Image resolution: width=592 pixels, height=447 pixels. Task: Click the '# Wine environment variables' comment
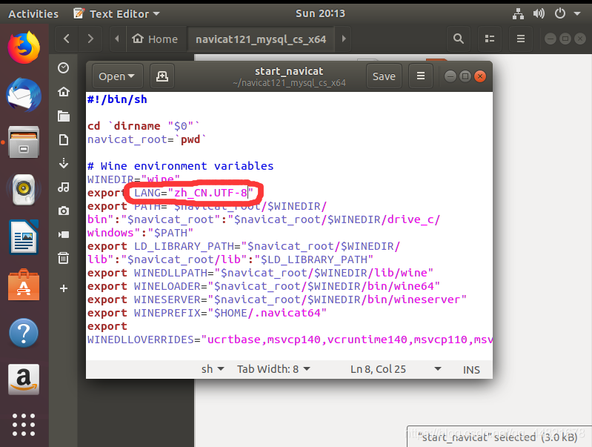pyautogui.click(x=181, y=166)
